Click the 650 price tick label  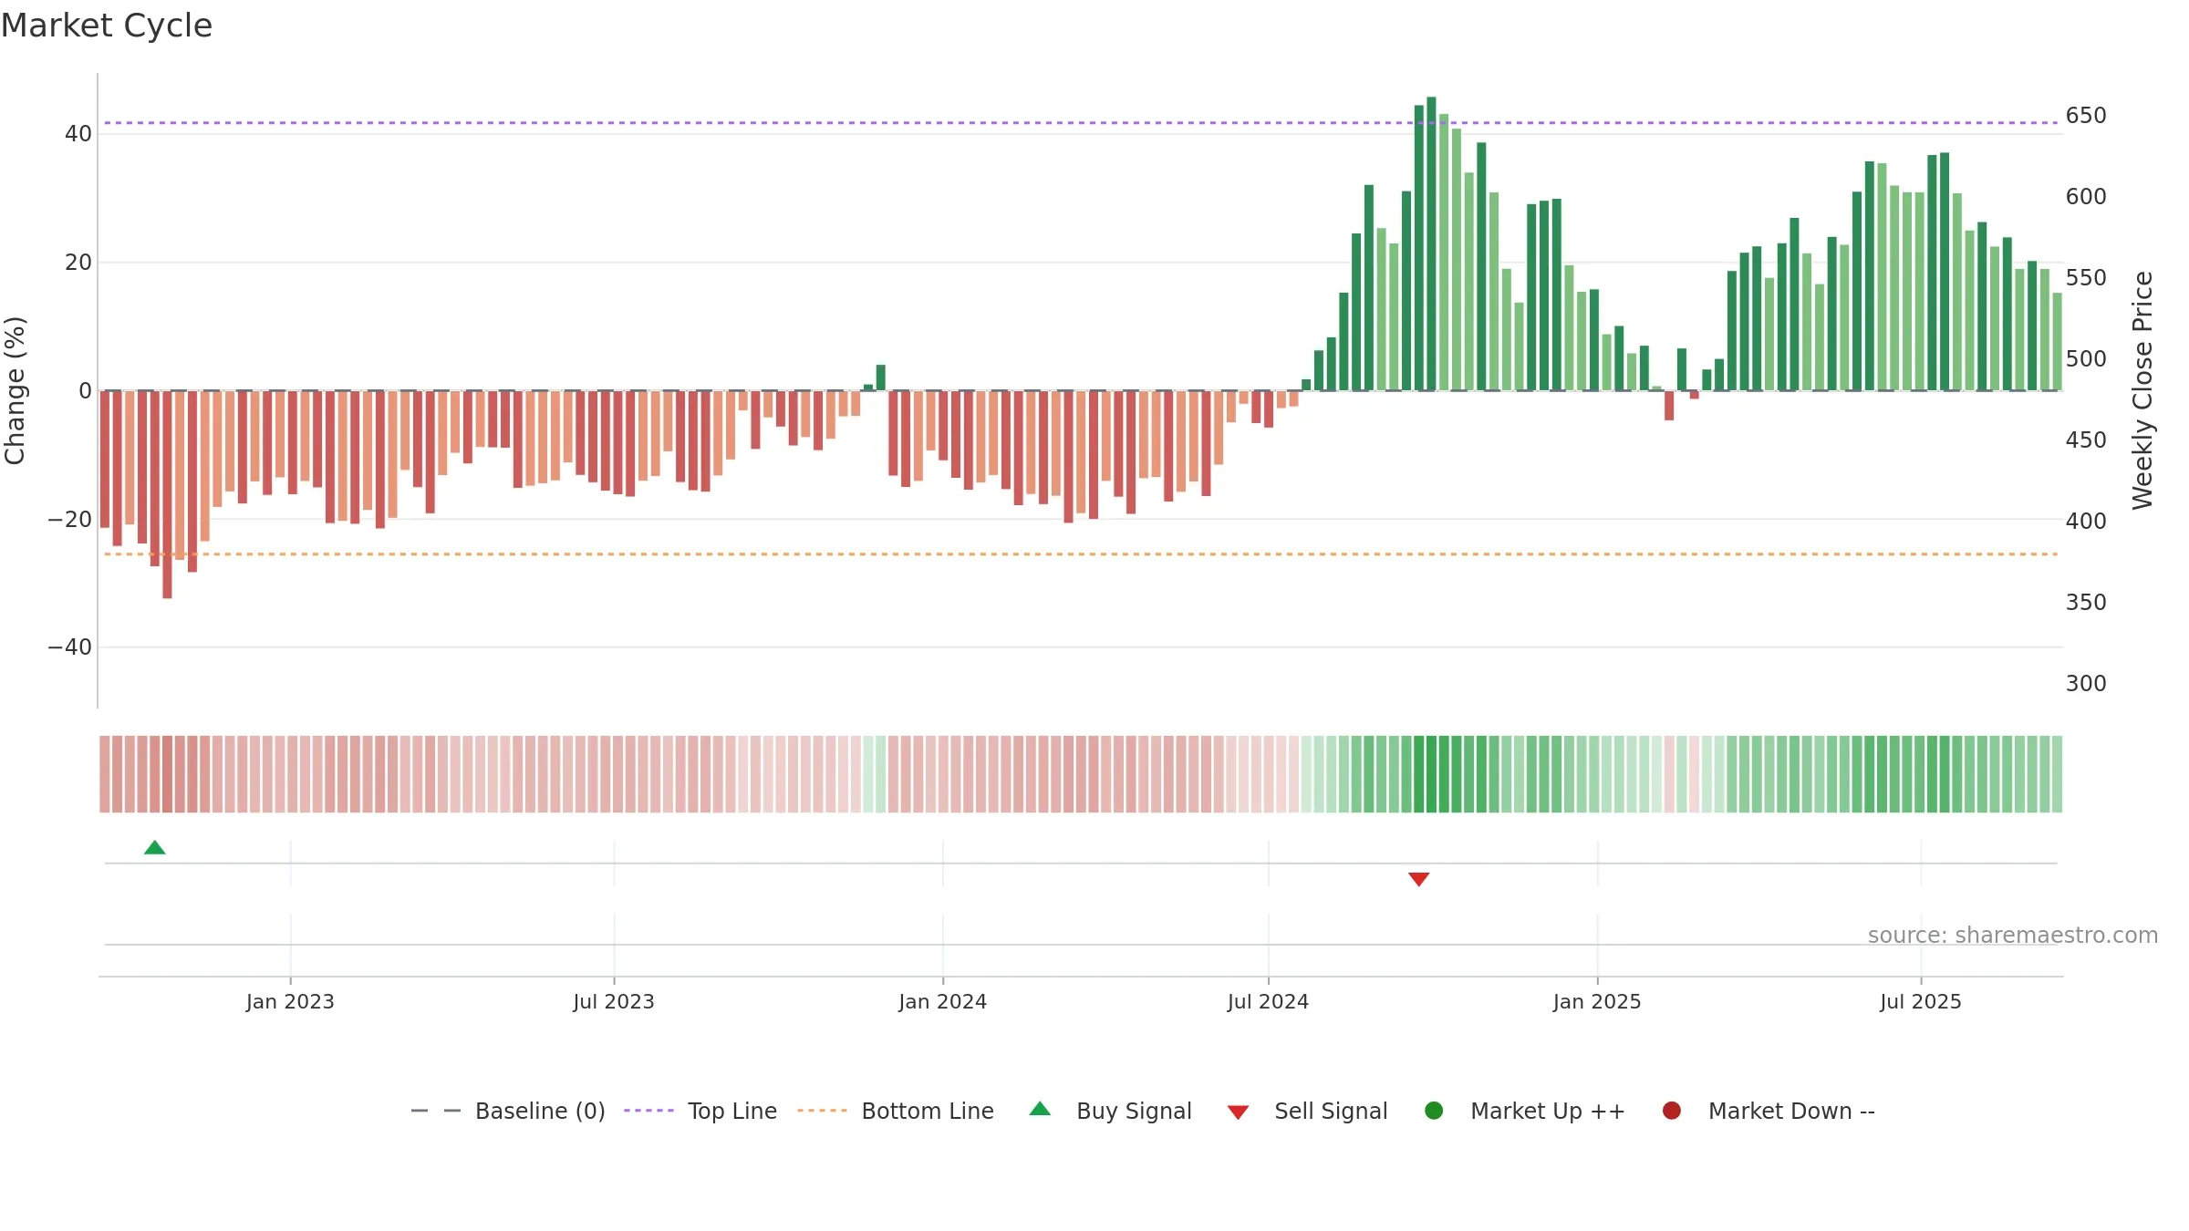click(x=2086, y=116)
